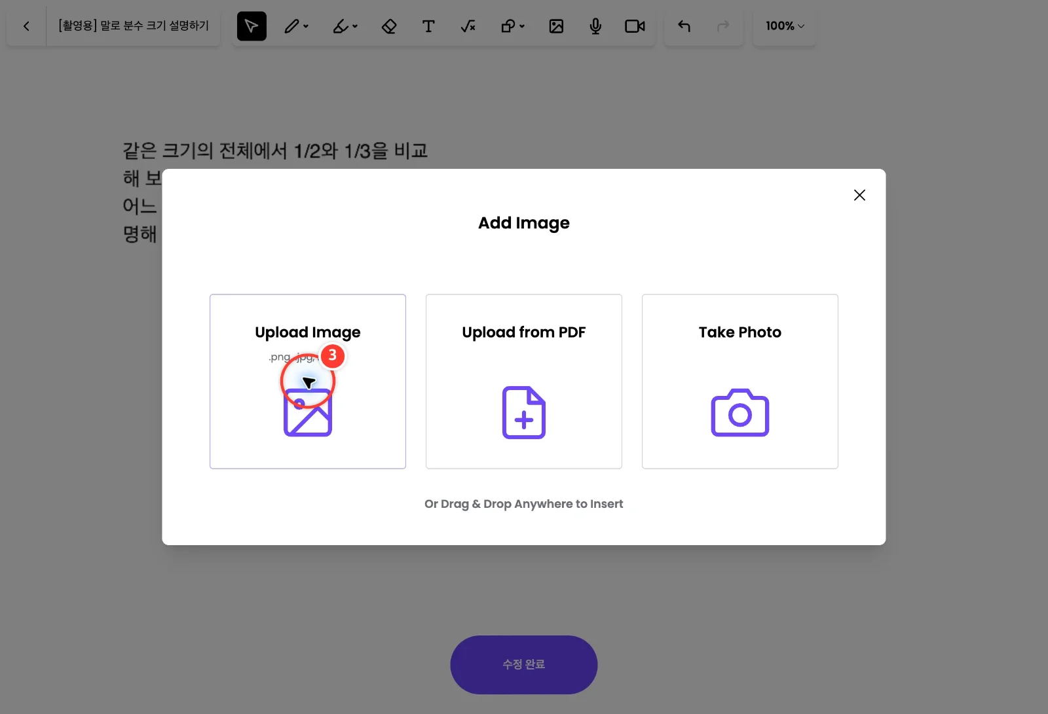
Task: Click the Korean question text on canvas
Action: click(275, 192)
